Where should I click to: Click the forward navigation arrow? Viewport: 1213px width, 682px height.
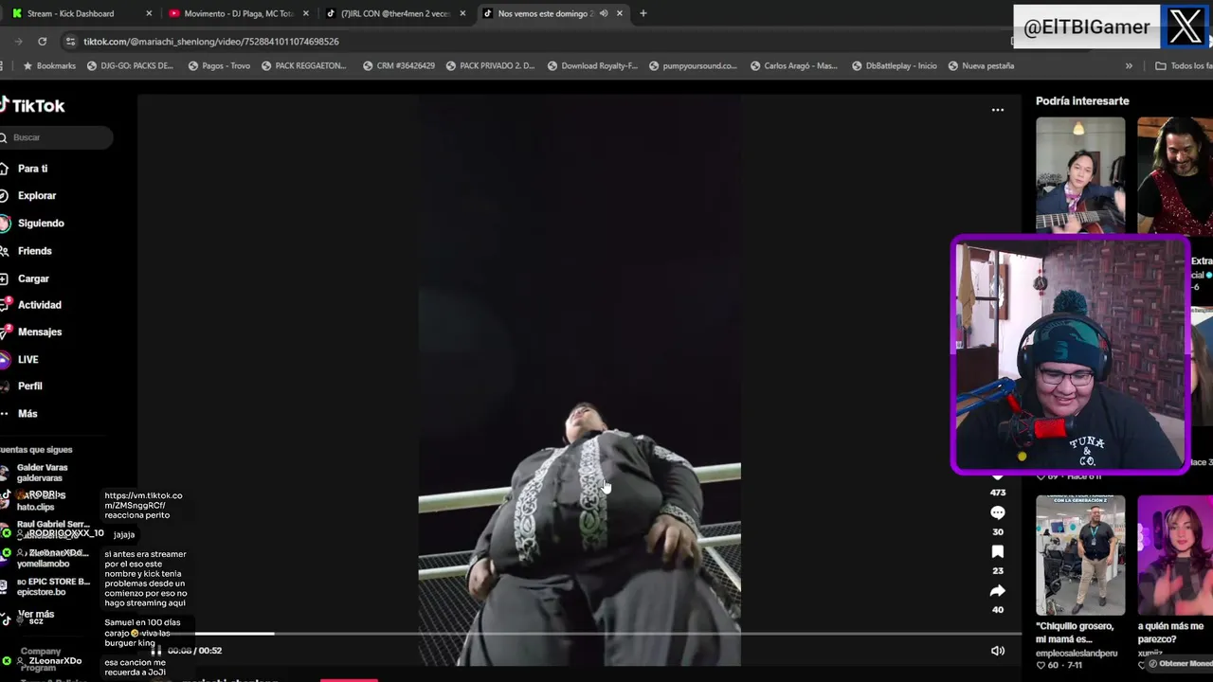pyautogui.click(x=18, y=42)
